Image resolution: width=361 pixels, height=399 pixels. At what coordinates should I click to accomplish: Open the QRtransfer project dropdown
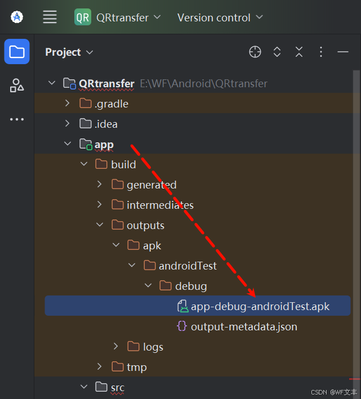point(118,17)
